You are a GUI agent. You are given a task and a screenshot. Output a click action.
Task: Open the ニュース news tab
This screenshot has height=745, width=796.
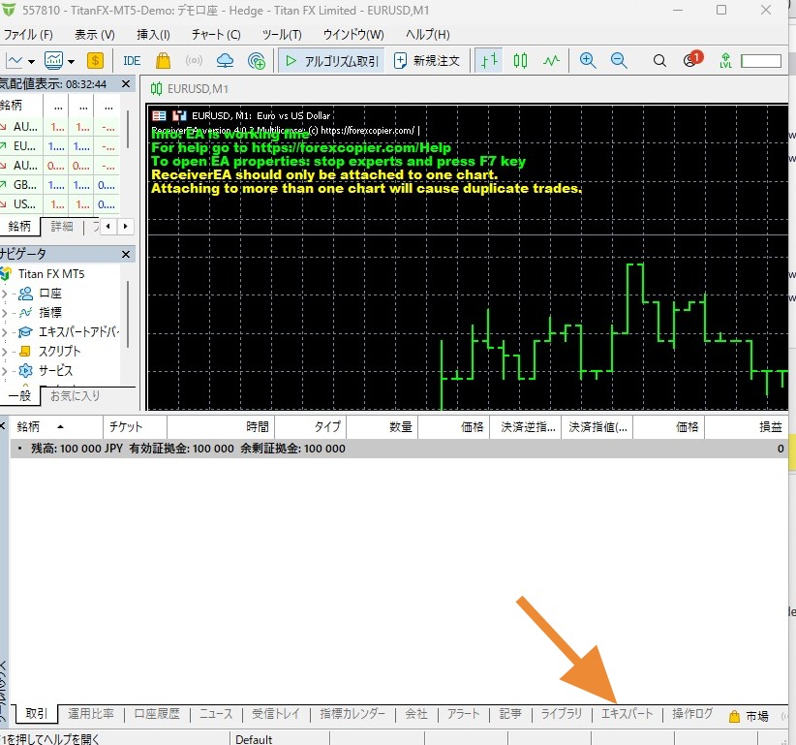(216, 714)
